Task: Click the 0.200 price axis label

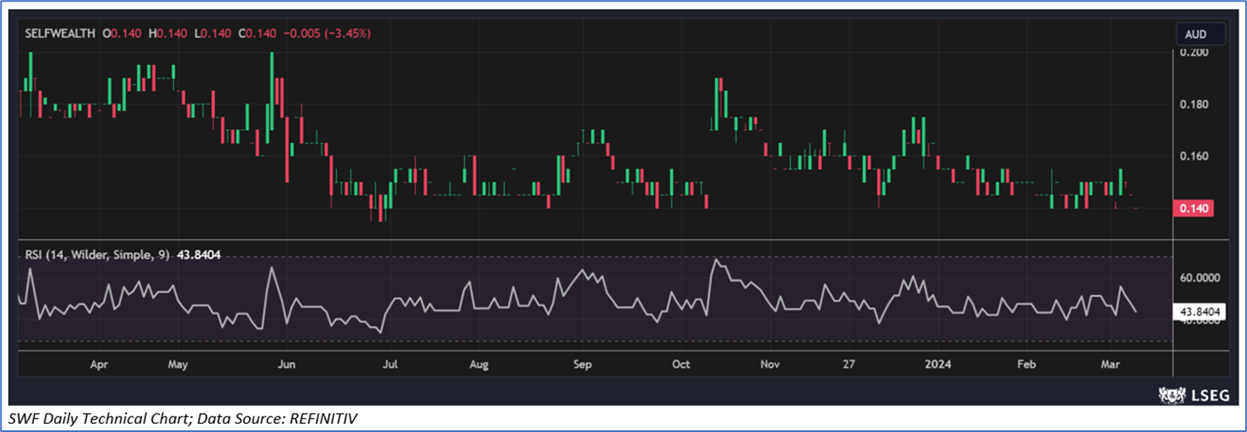Action: (x=1196, y=52)
